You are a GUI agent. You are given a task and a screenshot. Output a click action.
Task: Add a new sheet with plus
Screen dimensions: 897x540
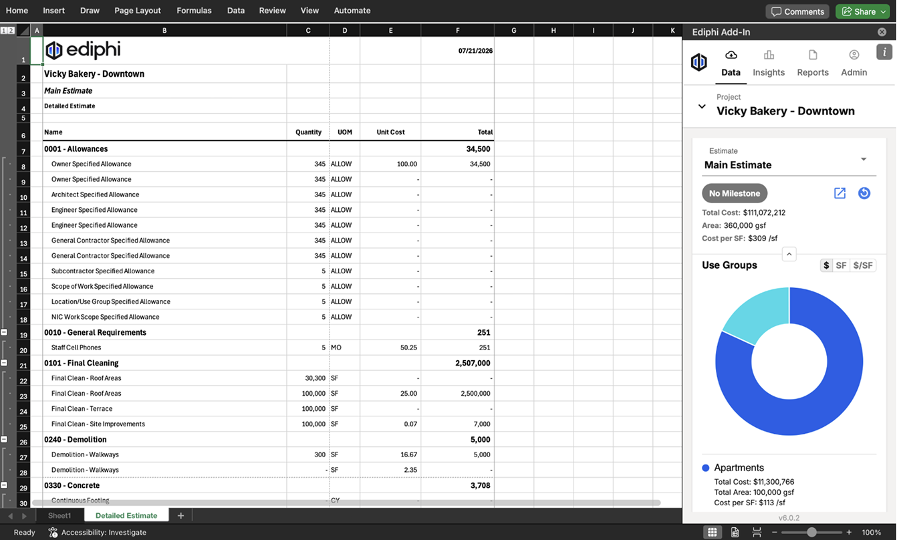(180, 515)
